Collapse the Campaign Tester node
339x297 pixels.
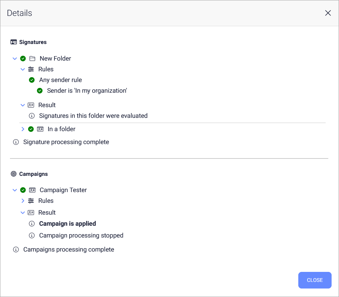click(x=15, y=190)
